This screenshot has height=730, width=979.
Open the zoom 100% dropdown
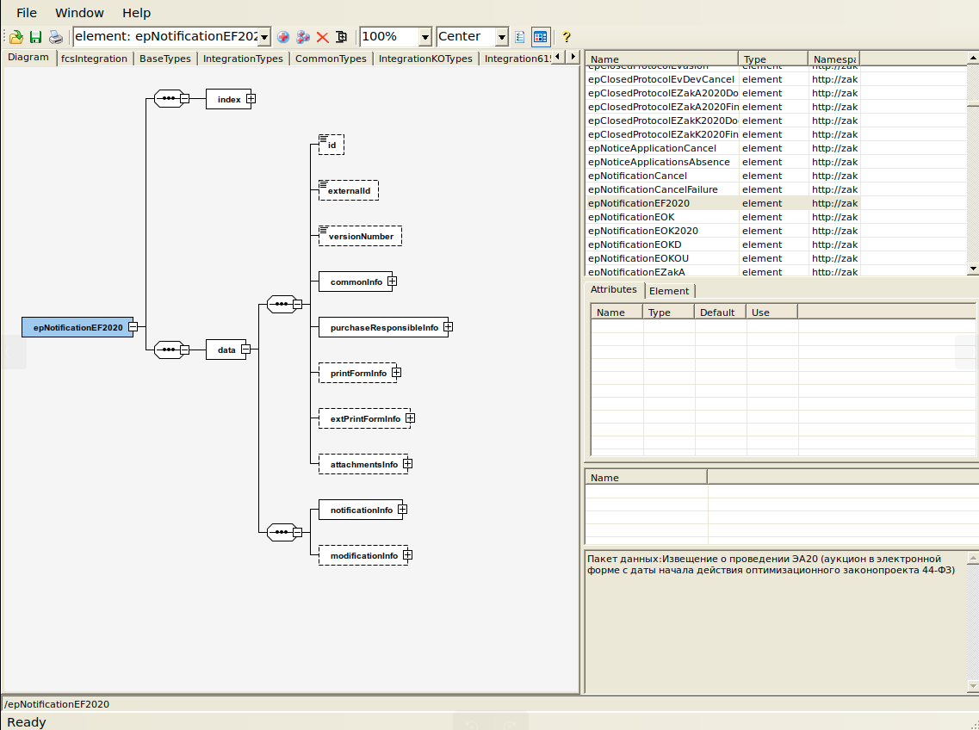[x=424, y=37]
